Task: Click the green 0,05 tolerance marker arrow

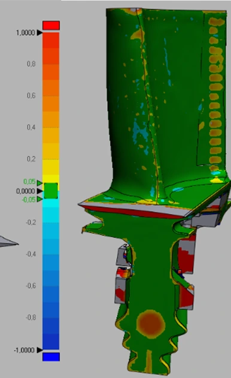Action: pos(39,183)
